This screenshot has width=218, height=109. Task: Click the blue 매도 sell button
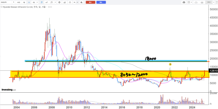tap(101, 2)
